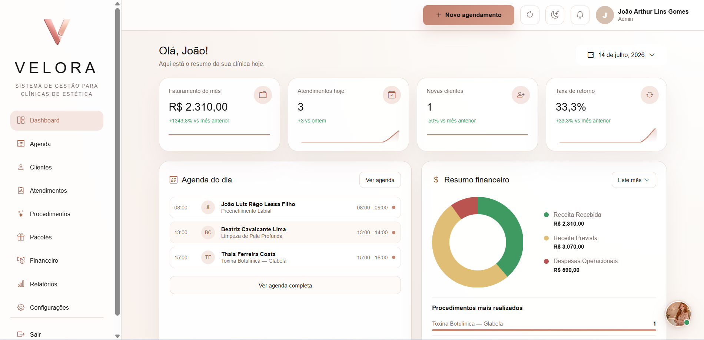Navigate to Atendimentos
Image resolution: width=704 pixels, height=340 pixels.
pyautogui.click(x=57, y=191)
